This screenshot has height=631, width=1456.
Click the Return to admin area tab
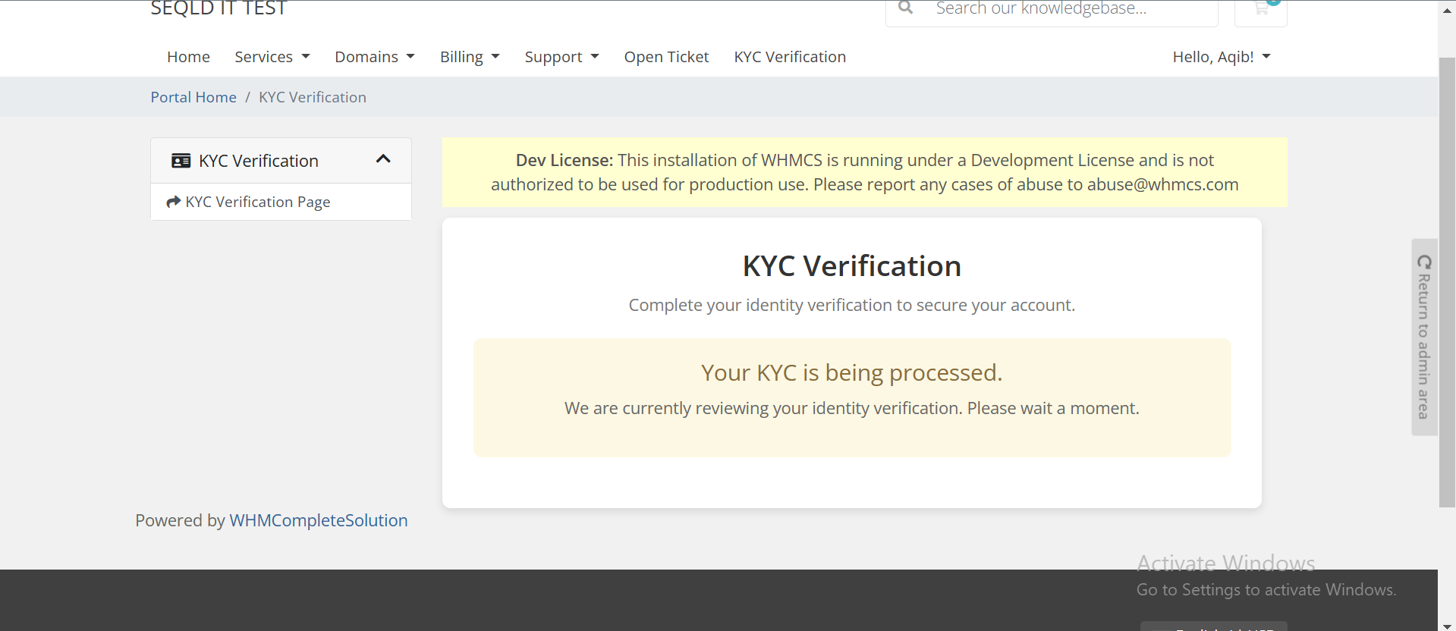point(1424,337)
